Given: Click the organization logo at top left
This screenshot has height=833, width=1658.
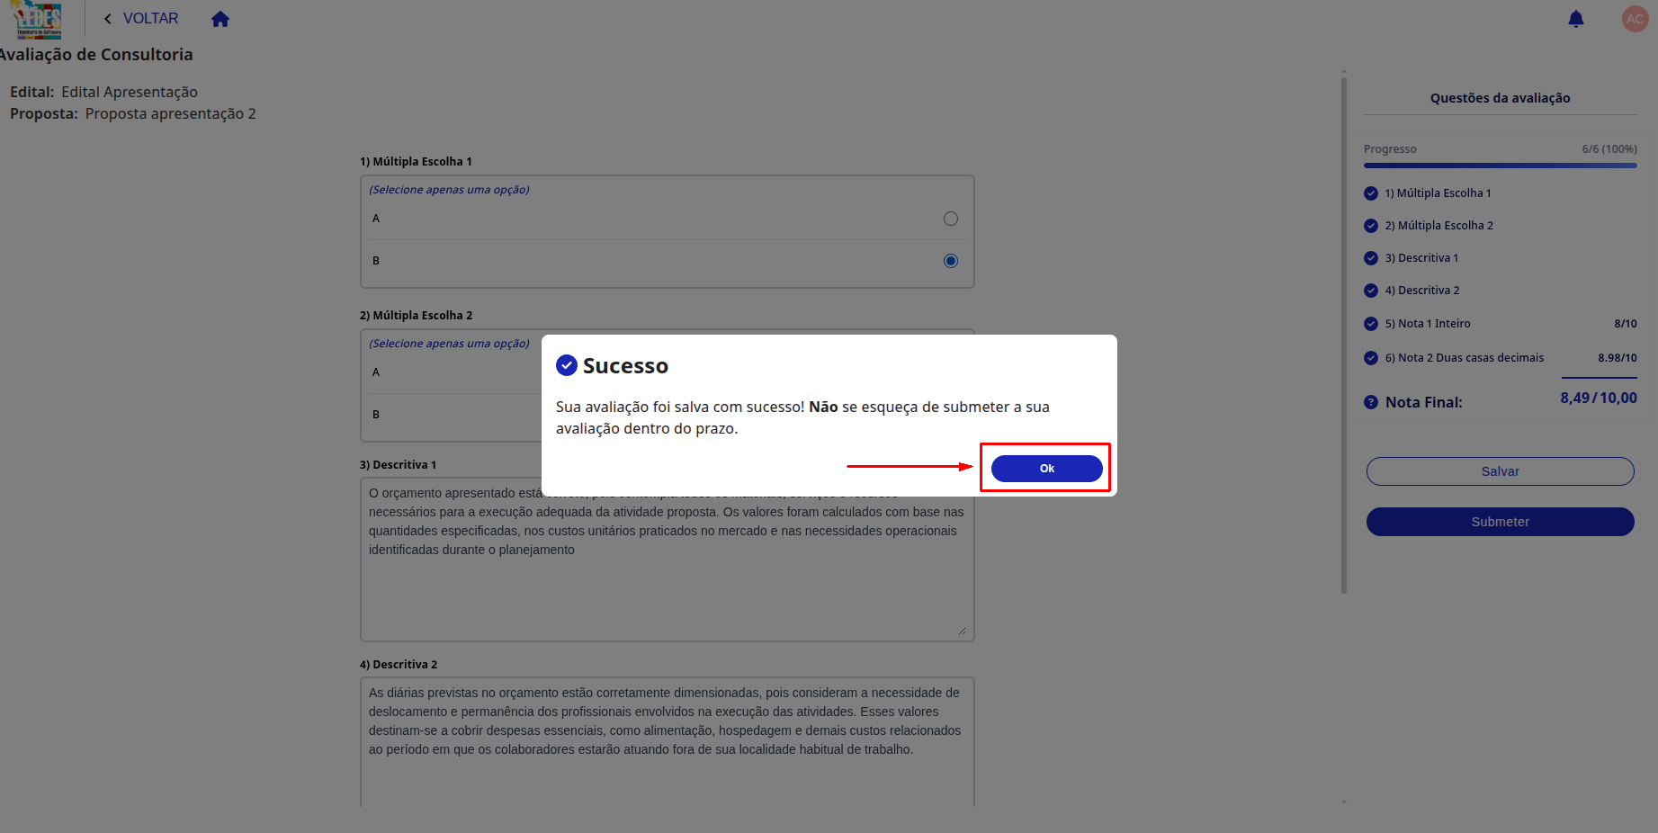Looking at the screenshot, I should point(38,20).
